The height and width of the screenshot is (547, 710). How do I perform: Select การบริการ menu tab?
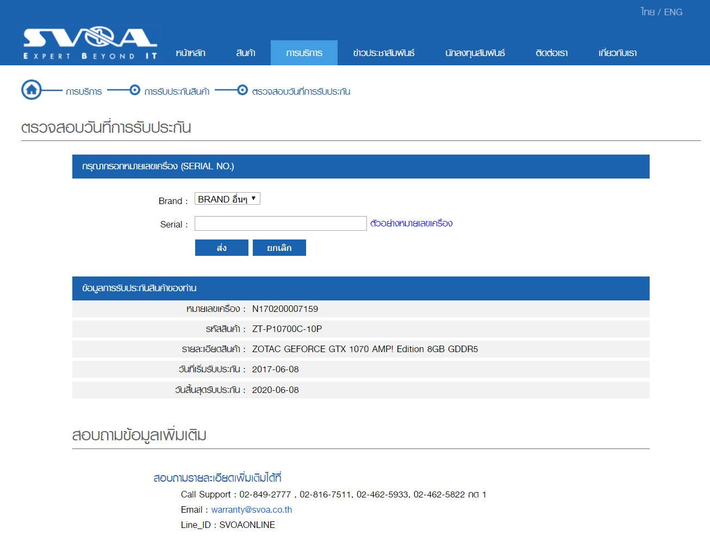tap(304, 53)
